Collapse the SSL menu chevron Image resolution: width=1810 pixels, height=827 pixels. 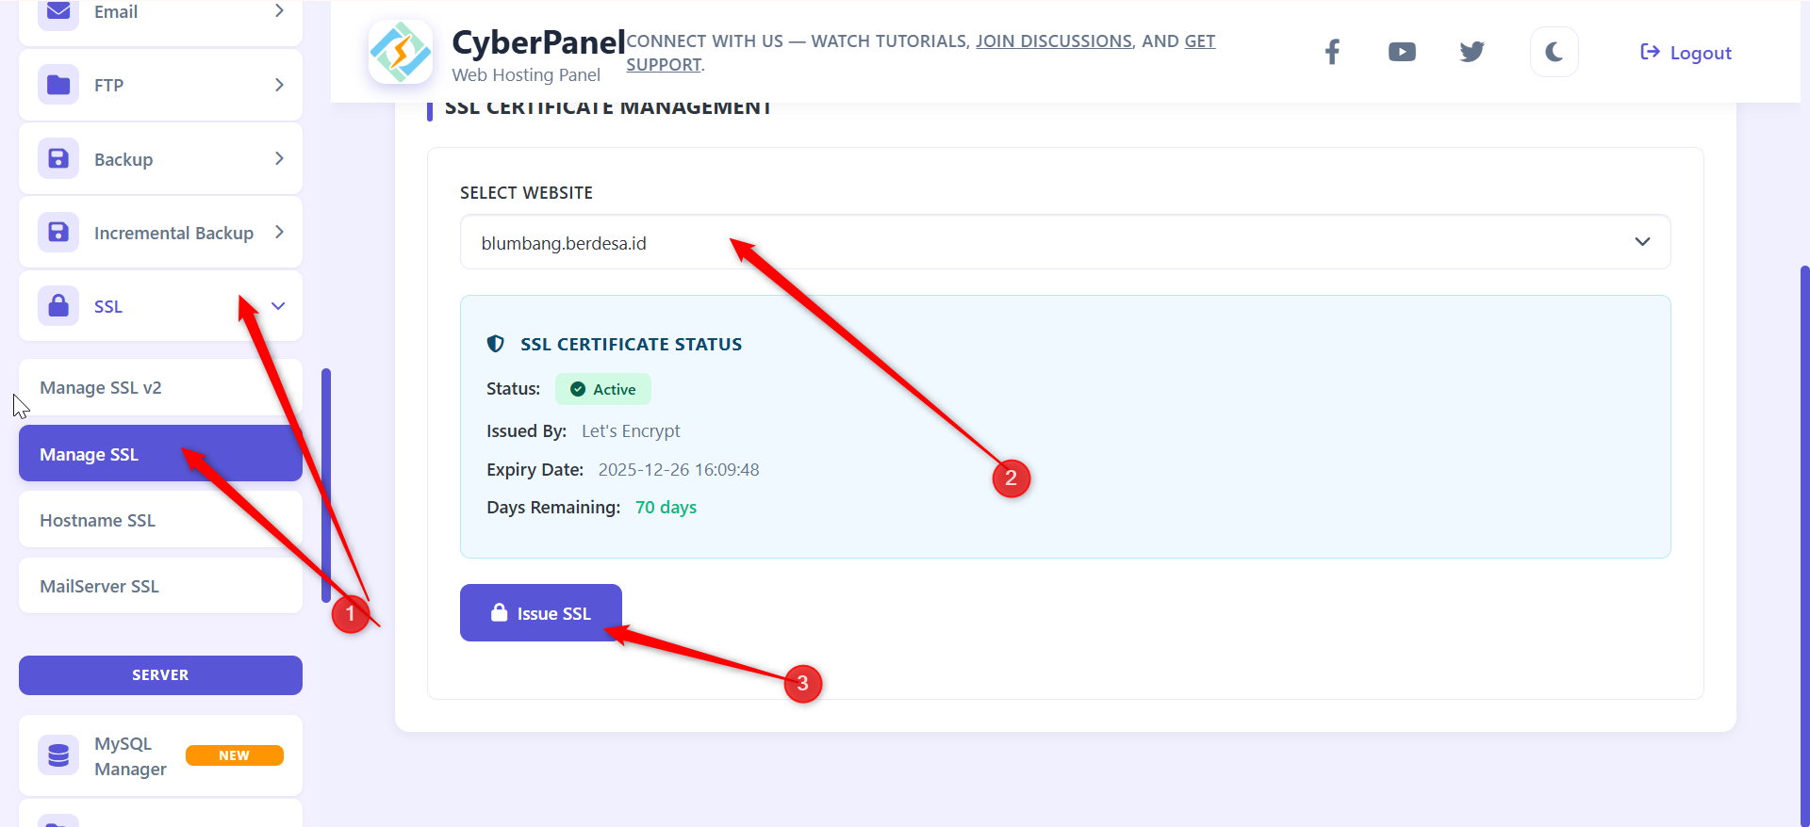point(278,306)
